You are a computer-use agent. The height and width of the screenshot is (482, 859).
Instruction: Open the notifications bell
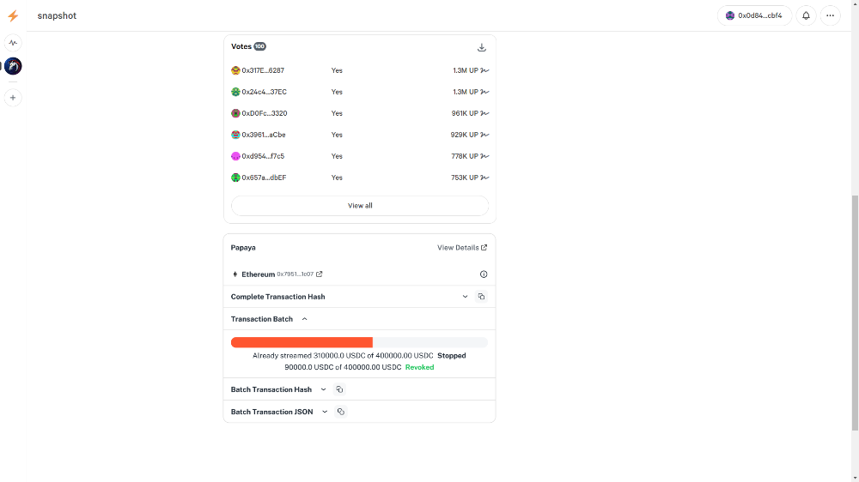806,15
